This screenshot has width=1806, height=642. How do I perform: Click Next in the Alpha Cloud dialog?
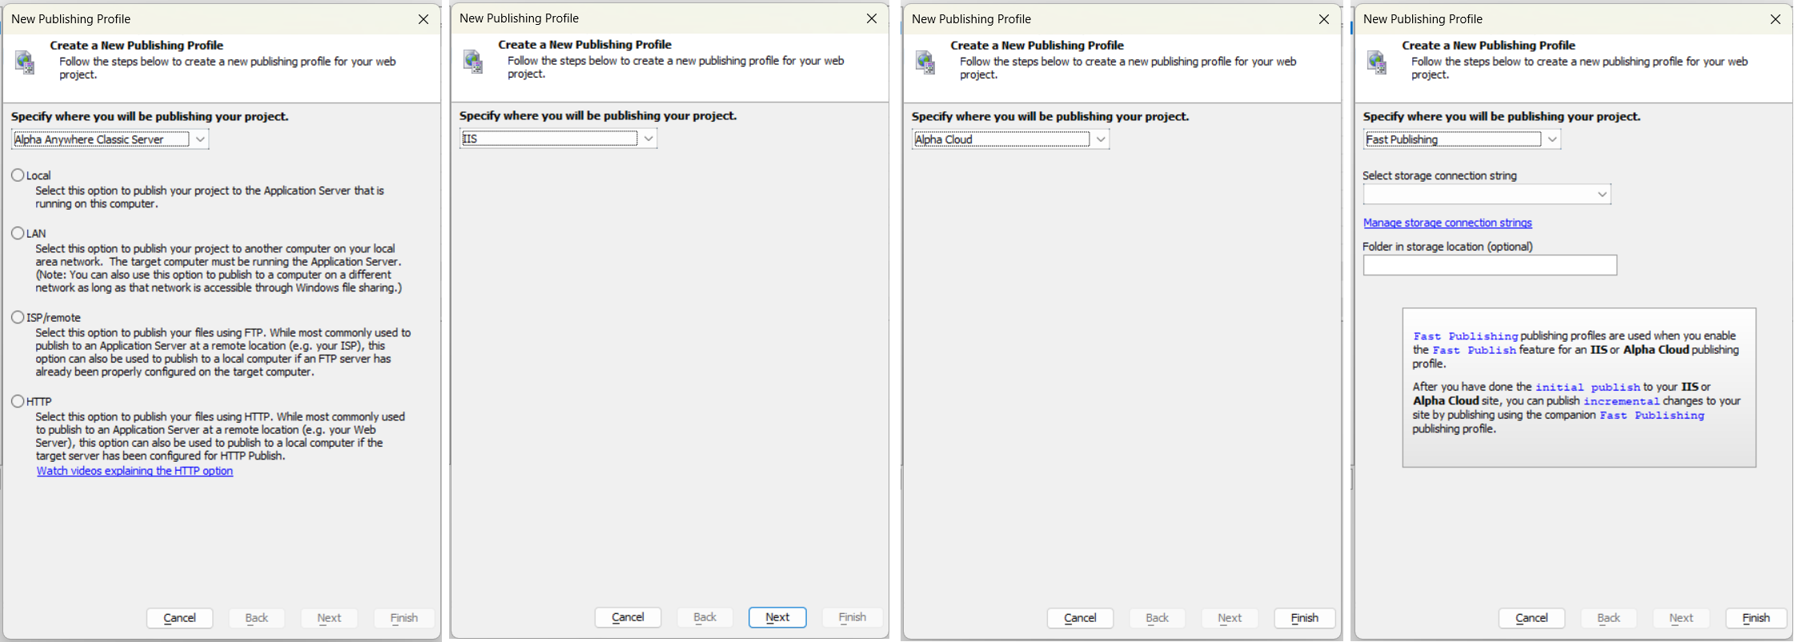(x=1230, y=618)
